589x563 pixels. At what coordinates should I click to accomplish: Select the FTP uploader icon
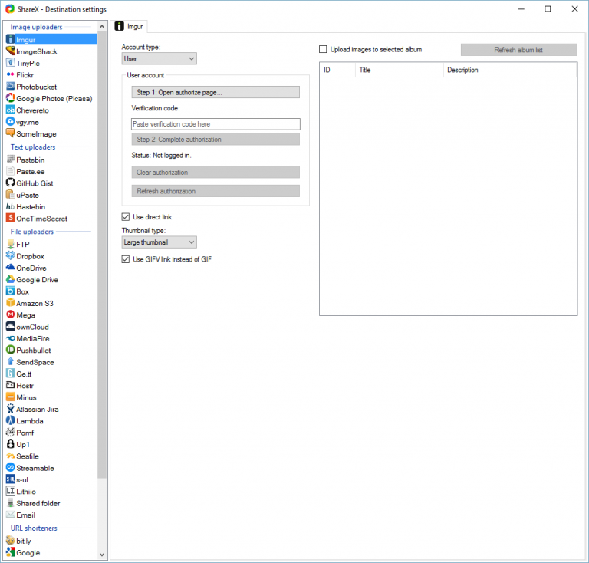coord(11,244)
